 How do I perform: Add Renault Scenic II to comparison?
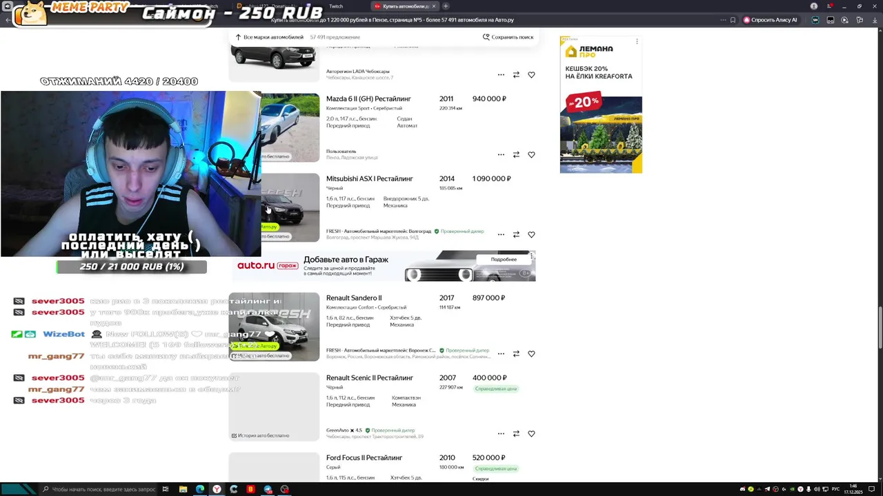pos(516,433)
